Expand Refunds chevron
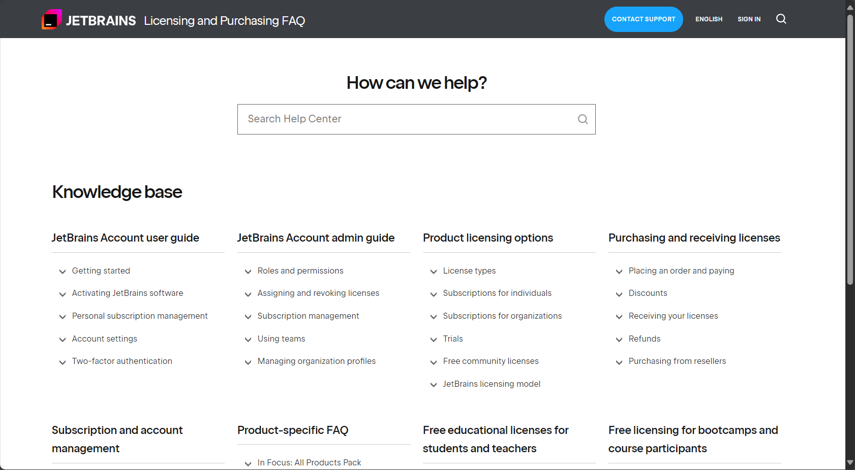Screen dimensions: 855x470 [x=619, y=340]
